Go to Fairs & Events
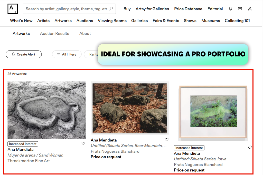This screenshot has width=263, height=175. coord(166,20)
